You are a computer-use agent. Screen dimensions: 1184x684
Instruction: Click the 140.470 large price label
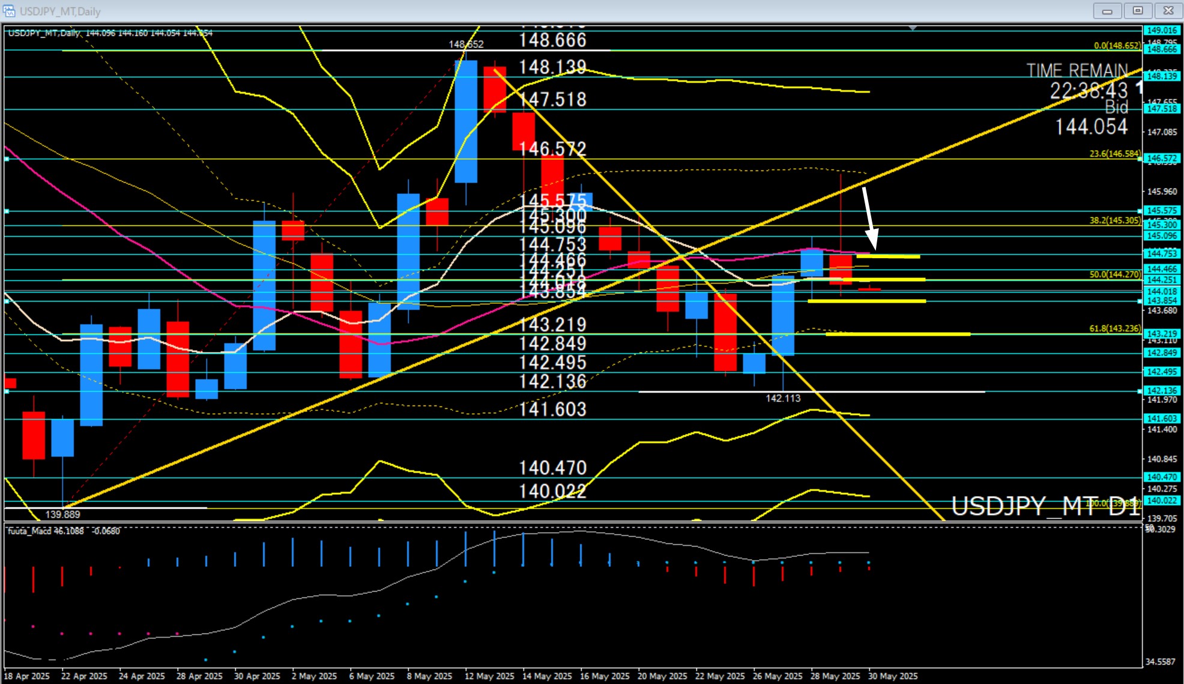[552, 468]
